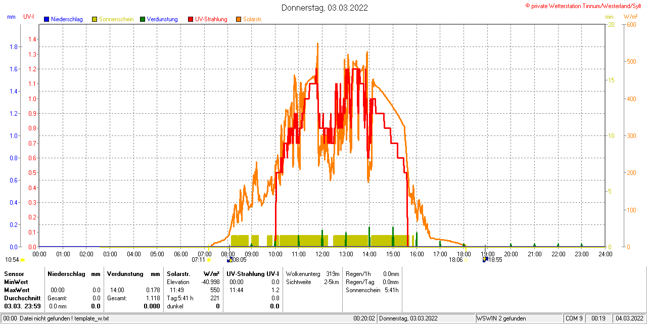Click the red UV-I axis unit label

[29, 17]
